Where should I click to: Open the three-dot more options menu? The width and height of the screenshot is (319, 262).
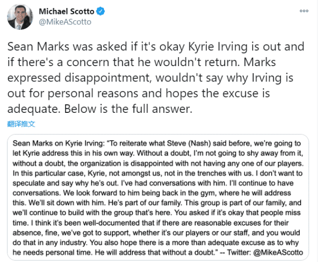(304, 10)
